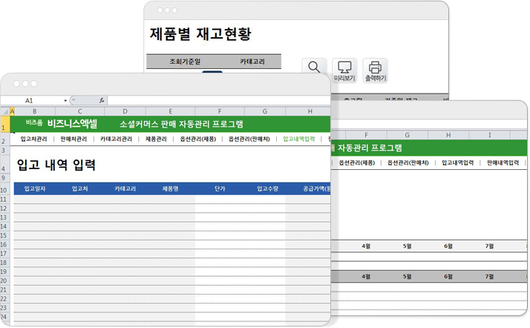Open 입고내역입력 in the right window
530x328 pixels.
(458, 163)
